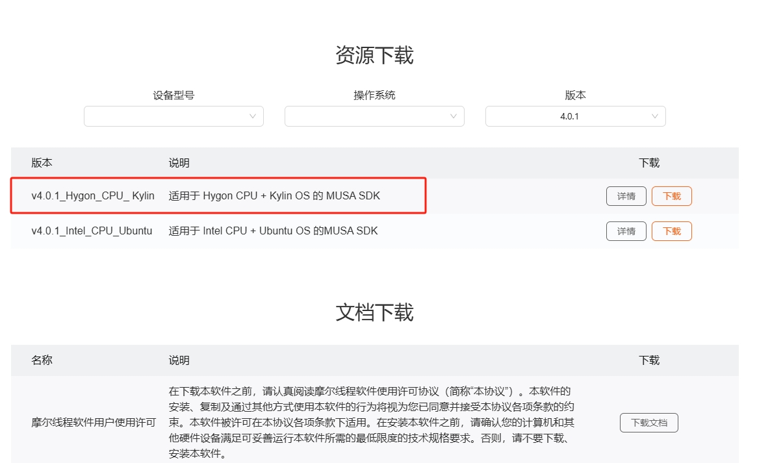Click the Hygon CPU + Kylin OS description
757x463 pixels.
click(x=274, y=196)
